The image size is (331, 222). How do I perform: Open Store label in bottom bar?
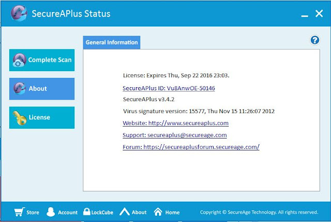33,212
